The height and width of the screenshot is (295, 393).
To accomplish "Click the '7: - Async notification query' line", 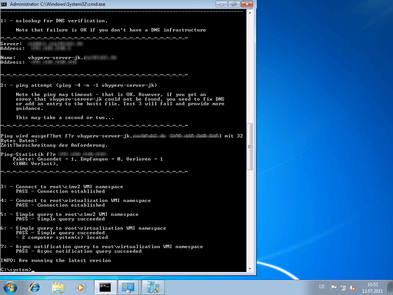I will coord(101,247).
